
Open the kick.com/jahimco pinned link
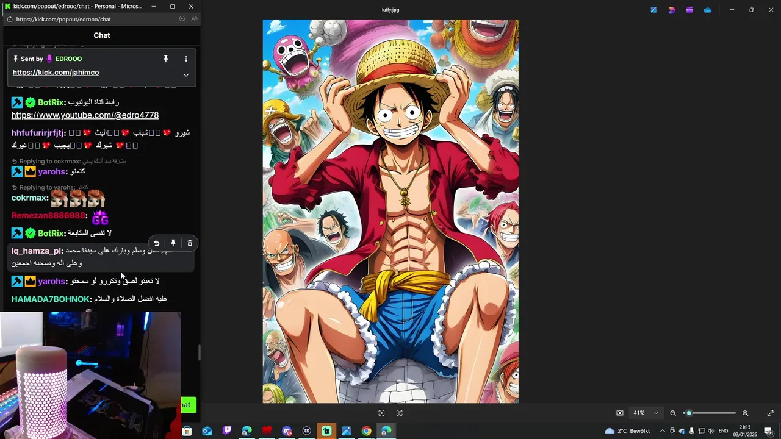[x=56, y=72]
